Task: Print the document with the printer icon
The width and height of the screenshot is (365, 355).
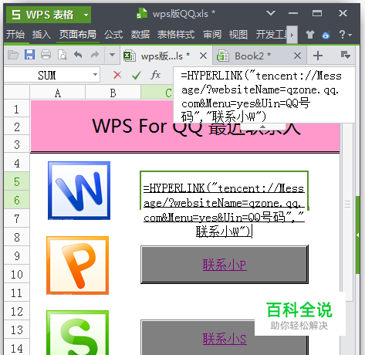Action: [x=46, y=55]
